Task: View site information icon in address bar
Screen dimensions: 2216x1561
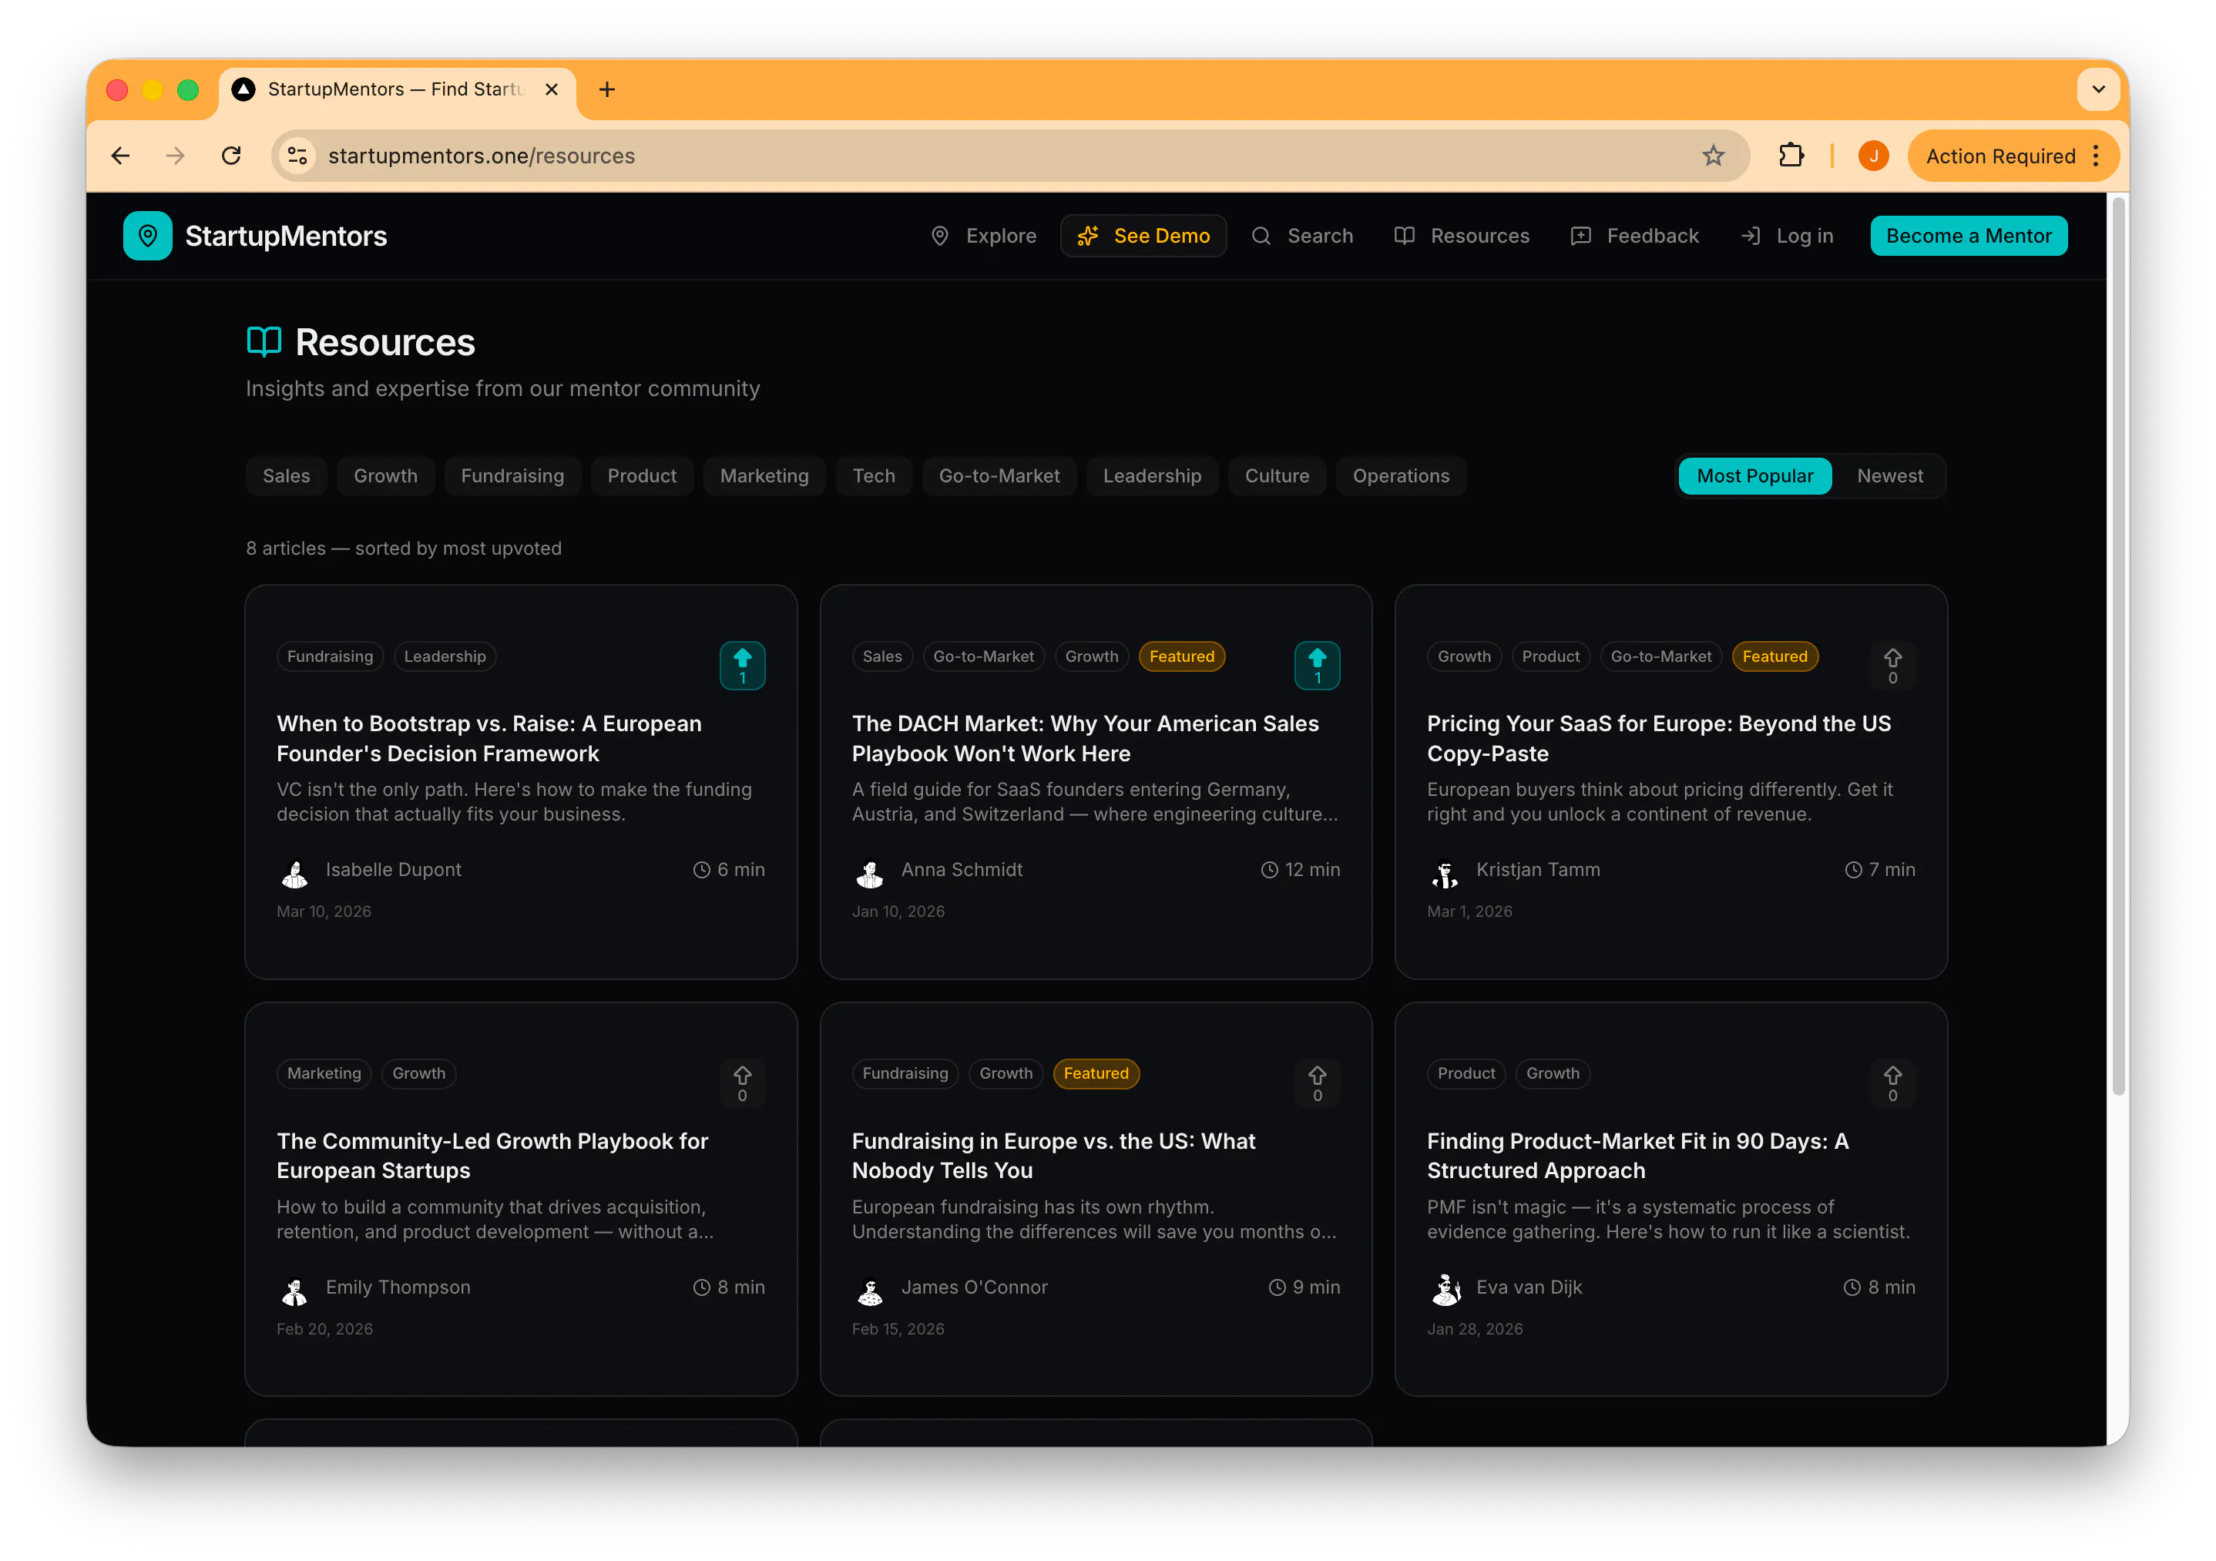Action: (297, 156)
